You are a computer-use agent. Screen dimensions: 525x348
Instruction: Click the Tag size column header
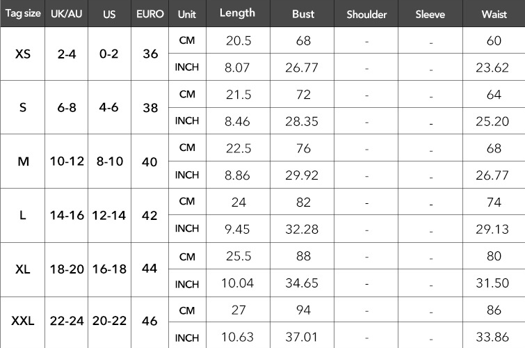click(22, 14)
